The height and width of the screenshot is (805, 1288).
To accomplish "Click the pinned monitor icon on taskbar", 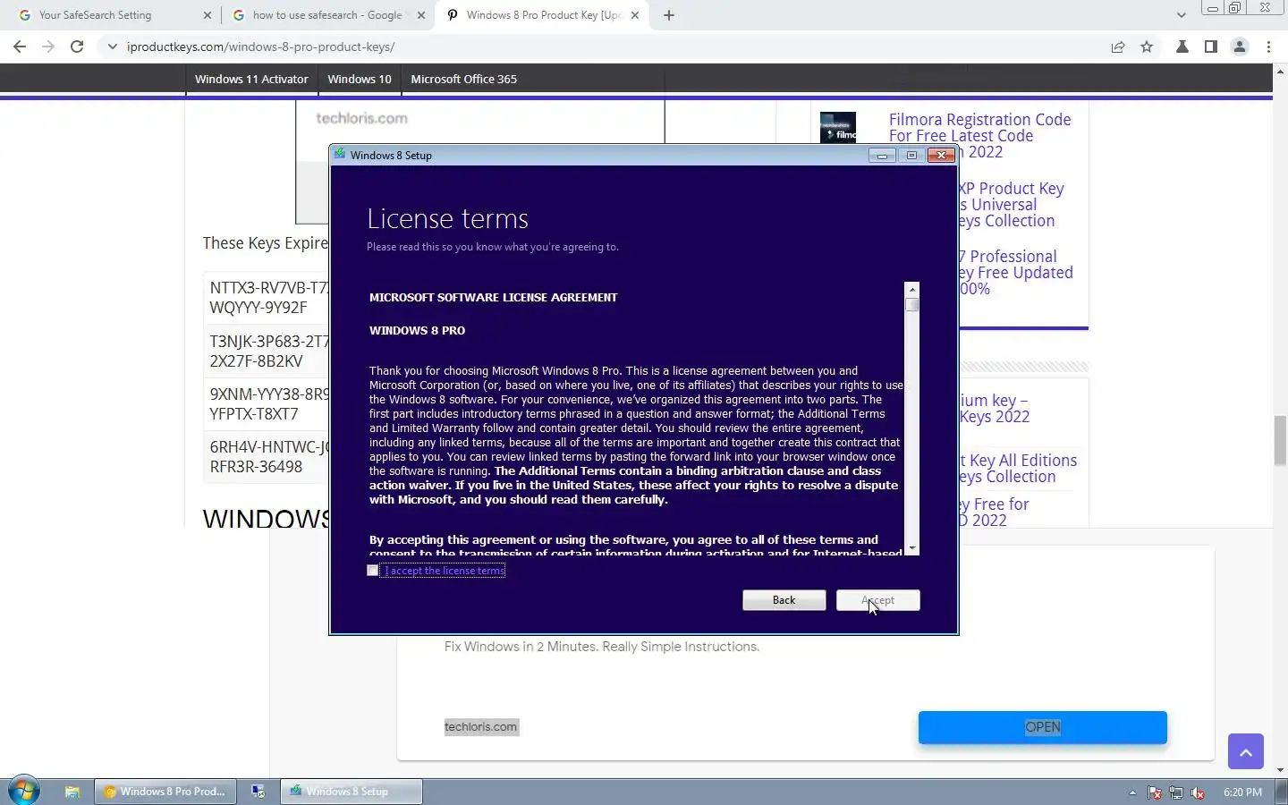I will pyautogui.click(x=258, y=792).
